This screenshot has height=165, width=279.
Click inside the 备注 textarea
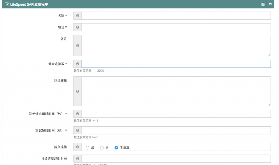pyautogui.click(x=176, y=45)
